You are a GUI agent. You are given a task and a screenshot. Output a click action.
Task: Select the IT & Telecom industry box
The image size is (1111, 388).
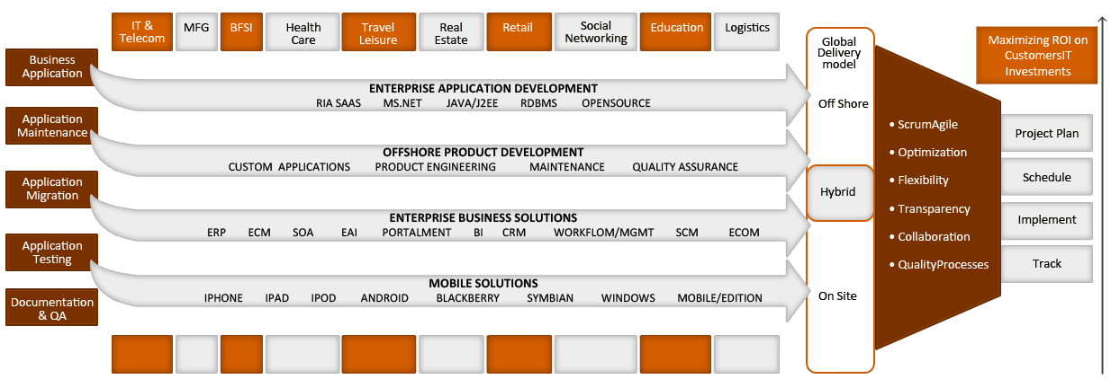tap(142, 32)
